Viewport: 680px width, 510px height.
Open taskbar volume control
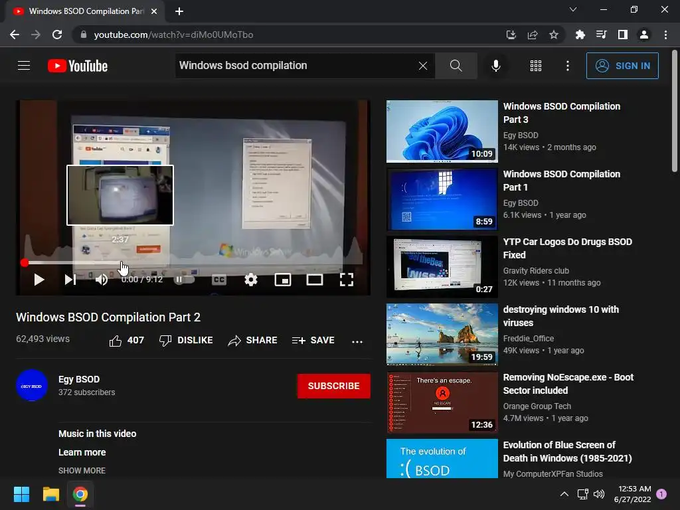pos(599,494)
